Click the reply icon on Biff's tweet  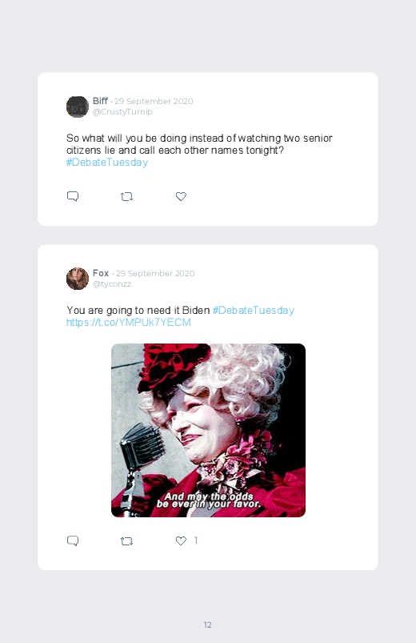point(73,196)
